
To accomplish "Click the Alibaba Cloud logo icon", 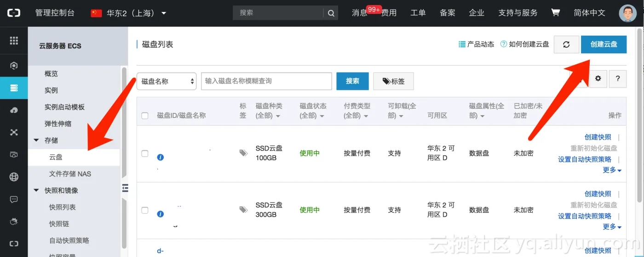I will 14,13.
